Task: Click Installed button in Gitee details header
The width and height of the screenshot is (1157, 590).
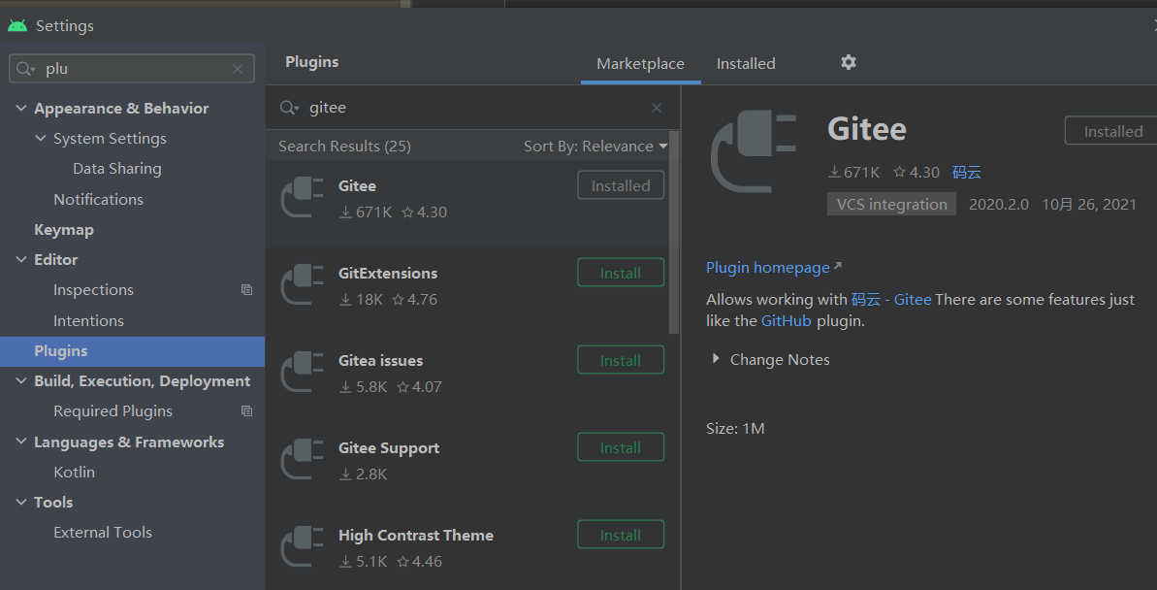Action: (x=1112, y=131)
